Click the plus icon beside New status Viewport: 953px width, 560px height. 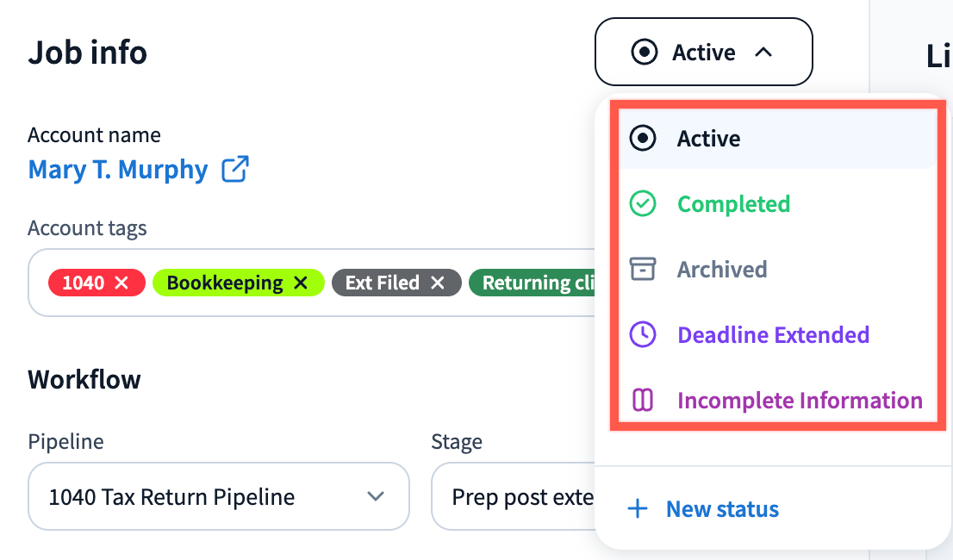[x=638, y=509]
